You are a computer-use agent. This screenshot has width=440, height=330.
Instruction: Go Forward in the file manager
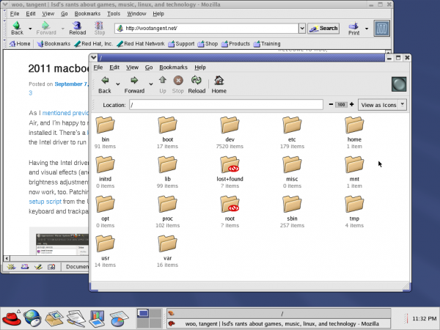pos(134,85)
